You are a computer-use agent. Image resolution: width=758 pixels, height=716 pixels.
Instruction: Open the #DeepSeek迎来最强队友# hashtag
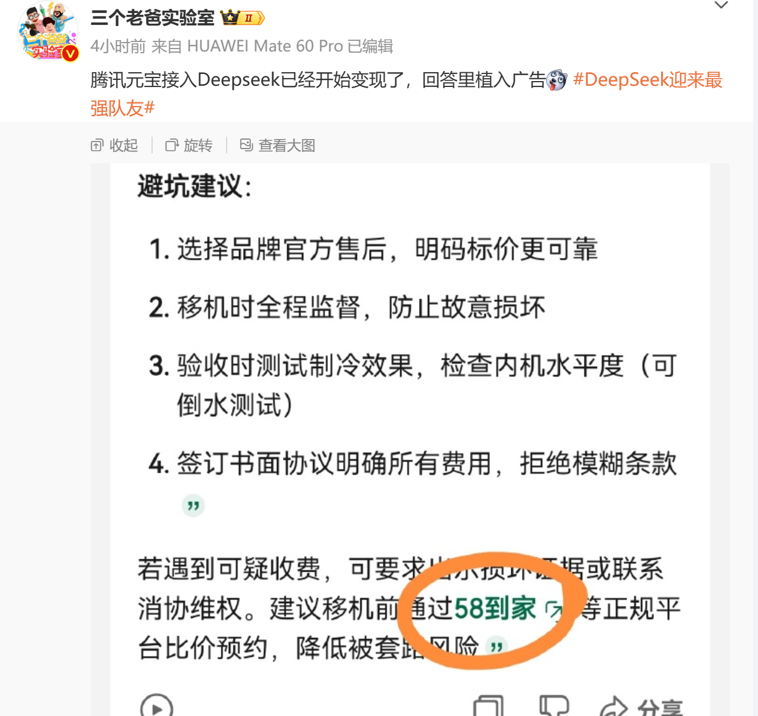coord(407,93)
